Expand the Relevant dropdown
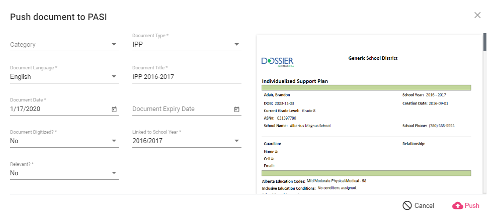This screenshot has width=497, height=217. [114, 173]
